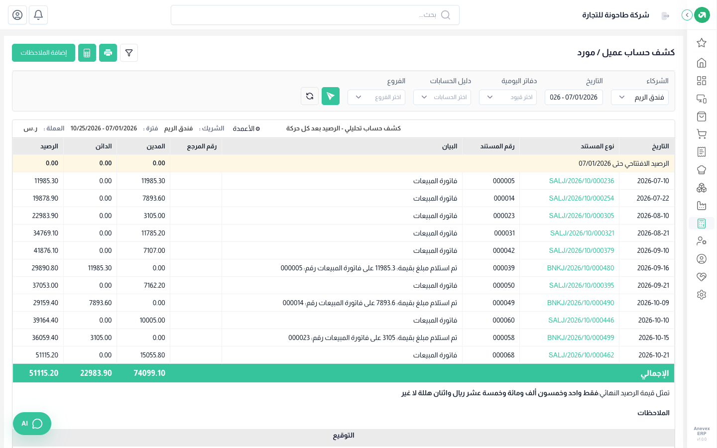This screenshot has width=717, height=448.
Task: Click the logout arrow icon near company name
Action: pyautogui.click(x=666, y=16)
